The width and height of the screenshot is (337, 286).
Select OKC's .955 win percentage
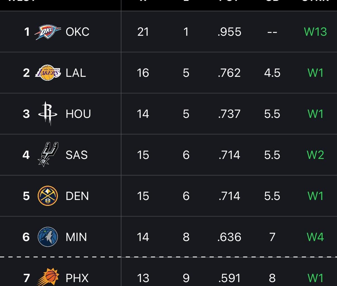(x=229, y=32)
